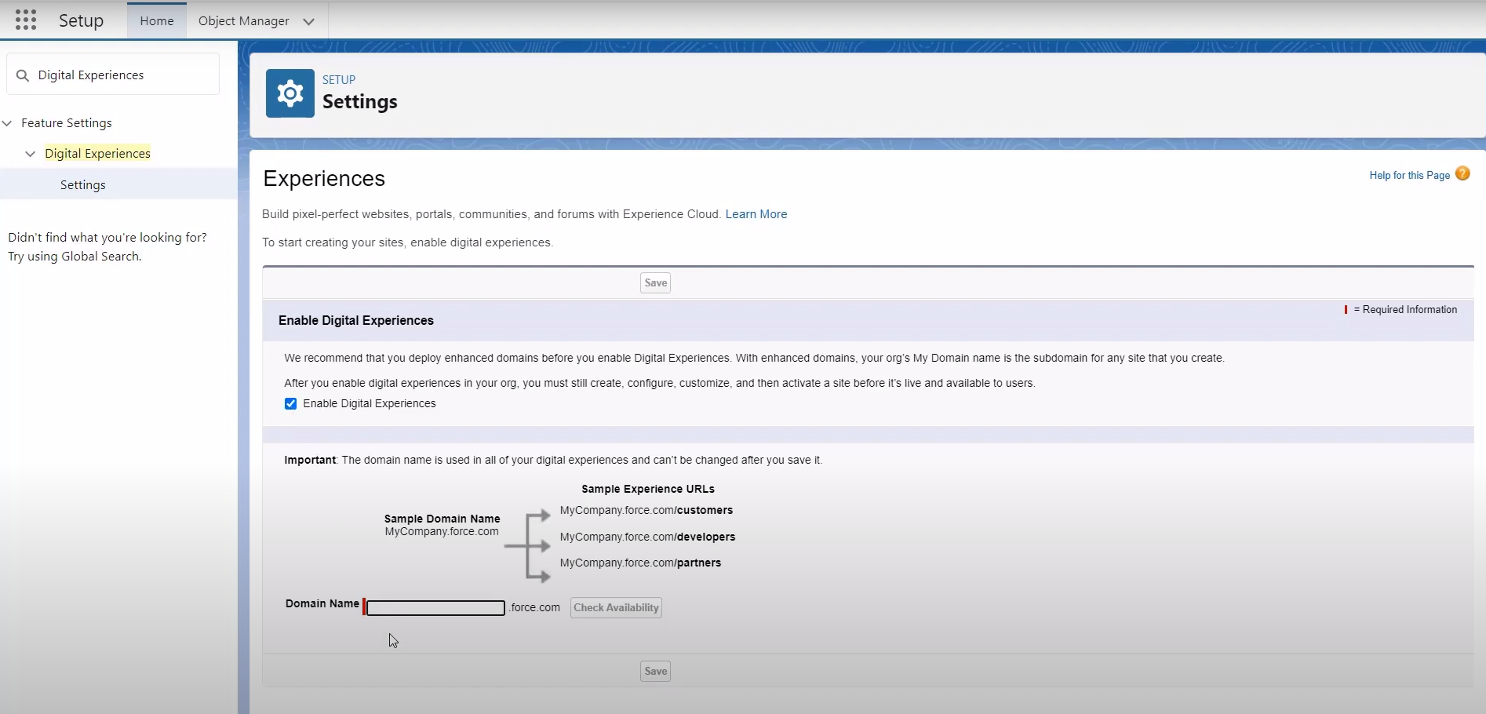Click the bottom Save button

pos(655,672)
